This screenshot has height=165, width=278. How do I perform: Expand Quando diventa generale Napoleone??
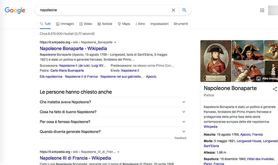(113, 132)
